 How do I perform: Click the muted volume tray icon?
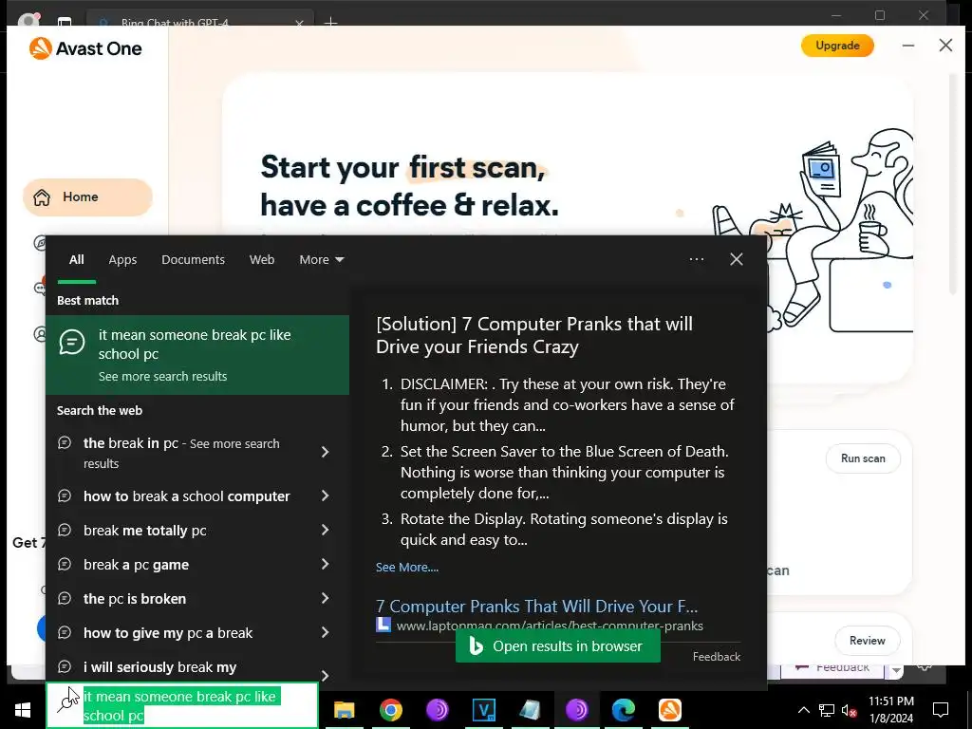coord(850,711)
